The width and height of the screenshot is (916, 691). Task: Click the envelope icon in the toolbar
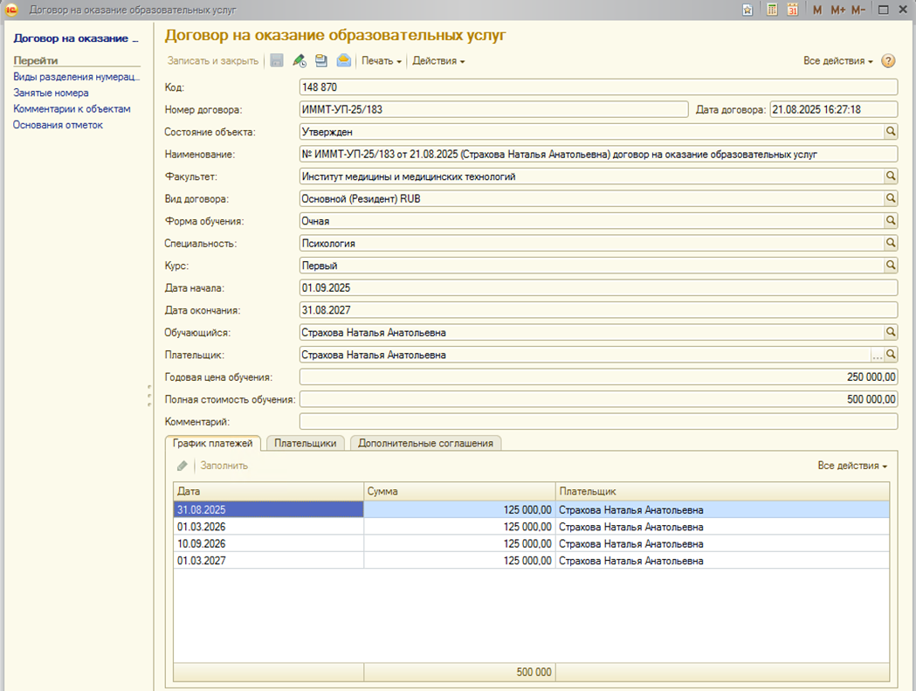tap(344, 61)
